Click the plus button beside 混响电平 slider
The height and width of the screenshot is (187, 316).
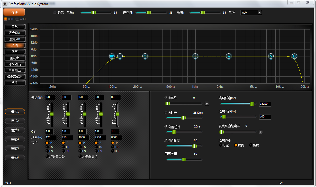coord(206,104)
